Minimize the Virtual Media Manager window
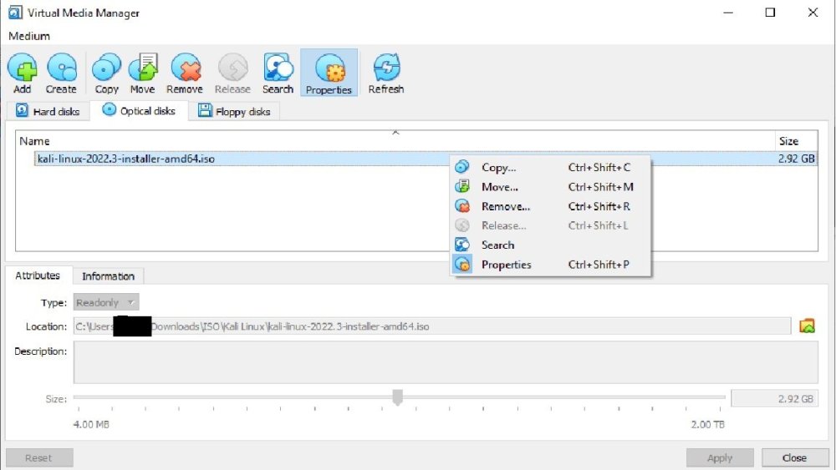 (x=728, y=13)
